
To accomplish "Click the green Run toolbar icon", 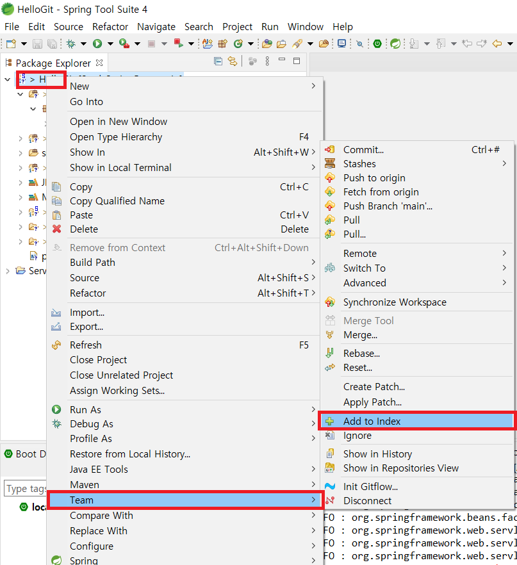I will tap(97, 44).
